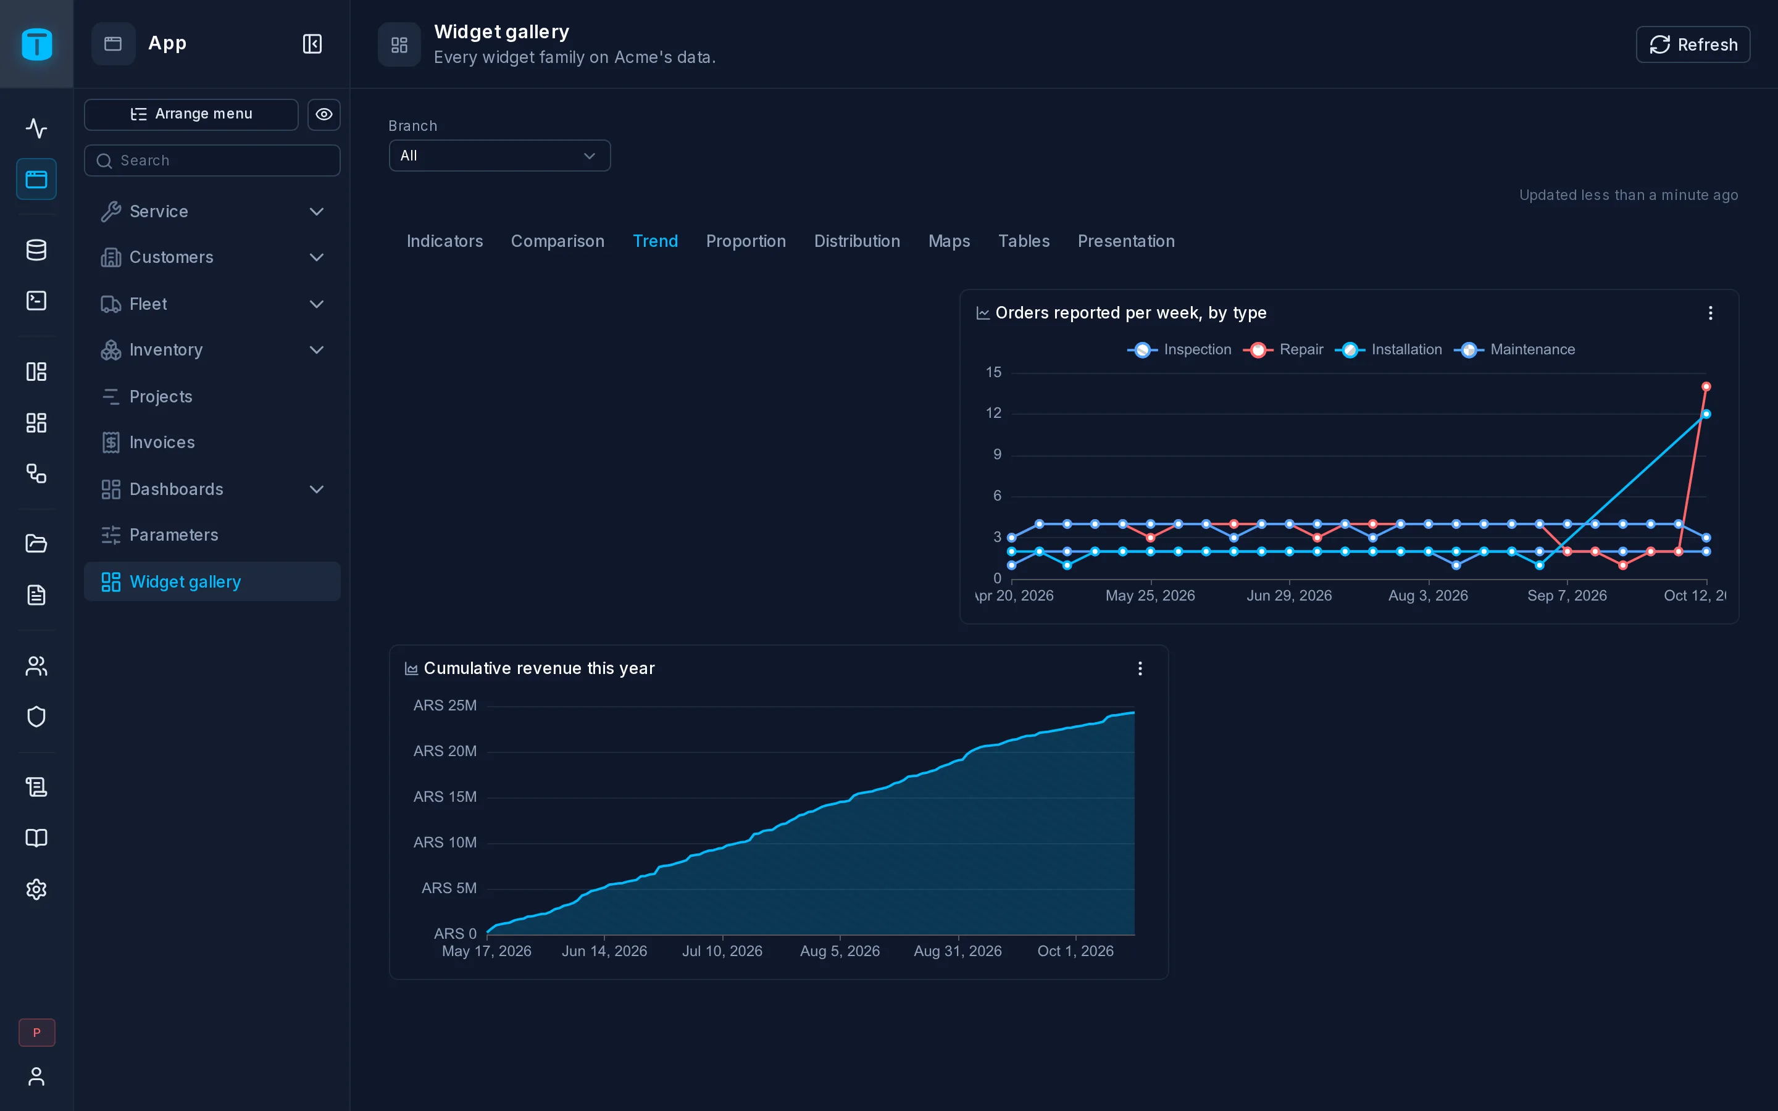Viewport: 1778px width, 1111px height.
Task: Expand the Inventory menu section
Action: coord(212,350)
